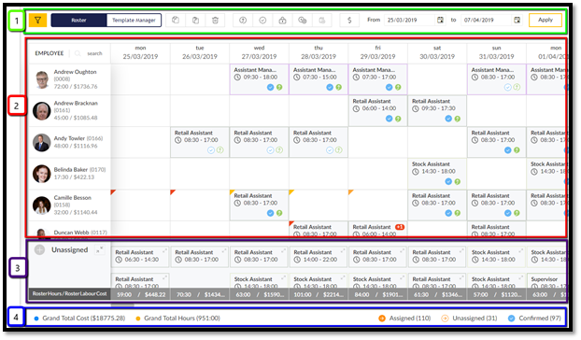The width and height of the screenshot is (581, 340).
Task: Click the copy shifts toolbar icon
Action: tap(176, 21)
